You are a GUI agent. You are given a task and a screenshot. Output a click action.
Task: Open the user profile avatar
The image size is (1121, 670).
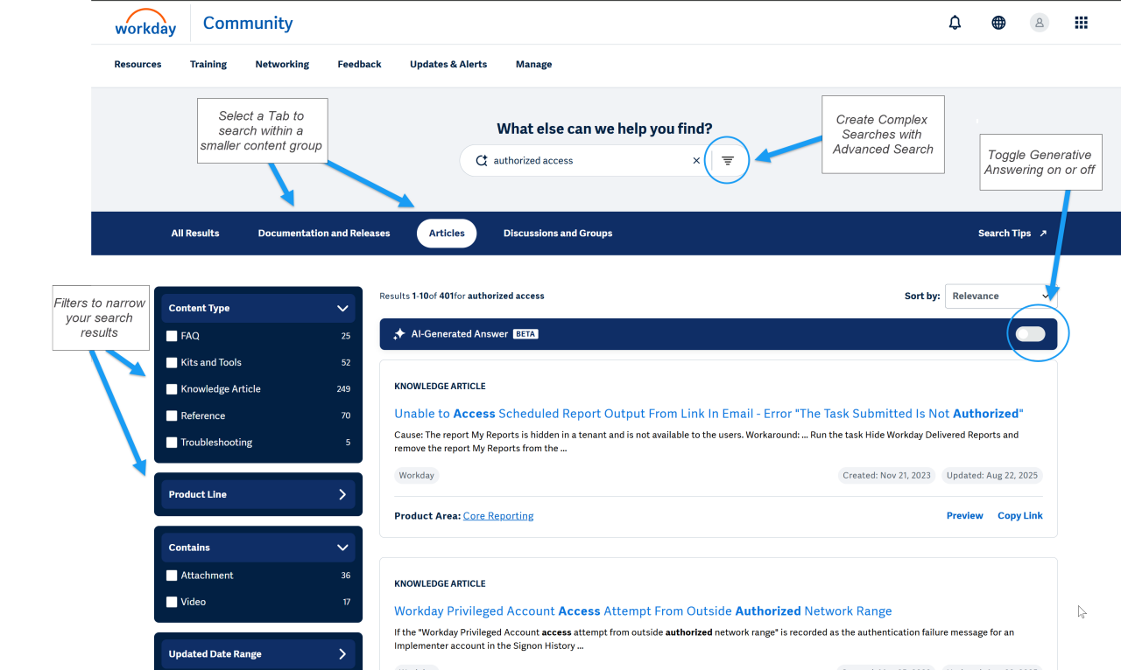(1040, 23)
